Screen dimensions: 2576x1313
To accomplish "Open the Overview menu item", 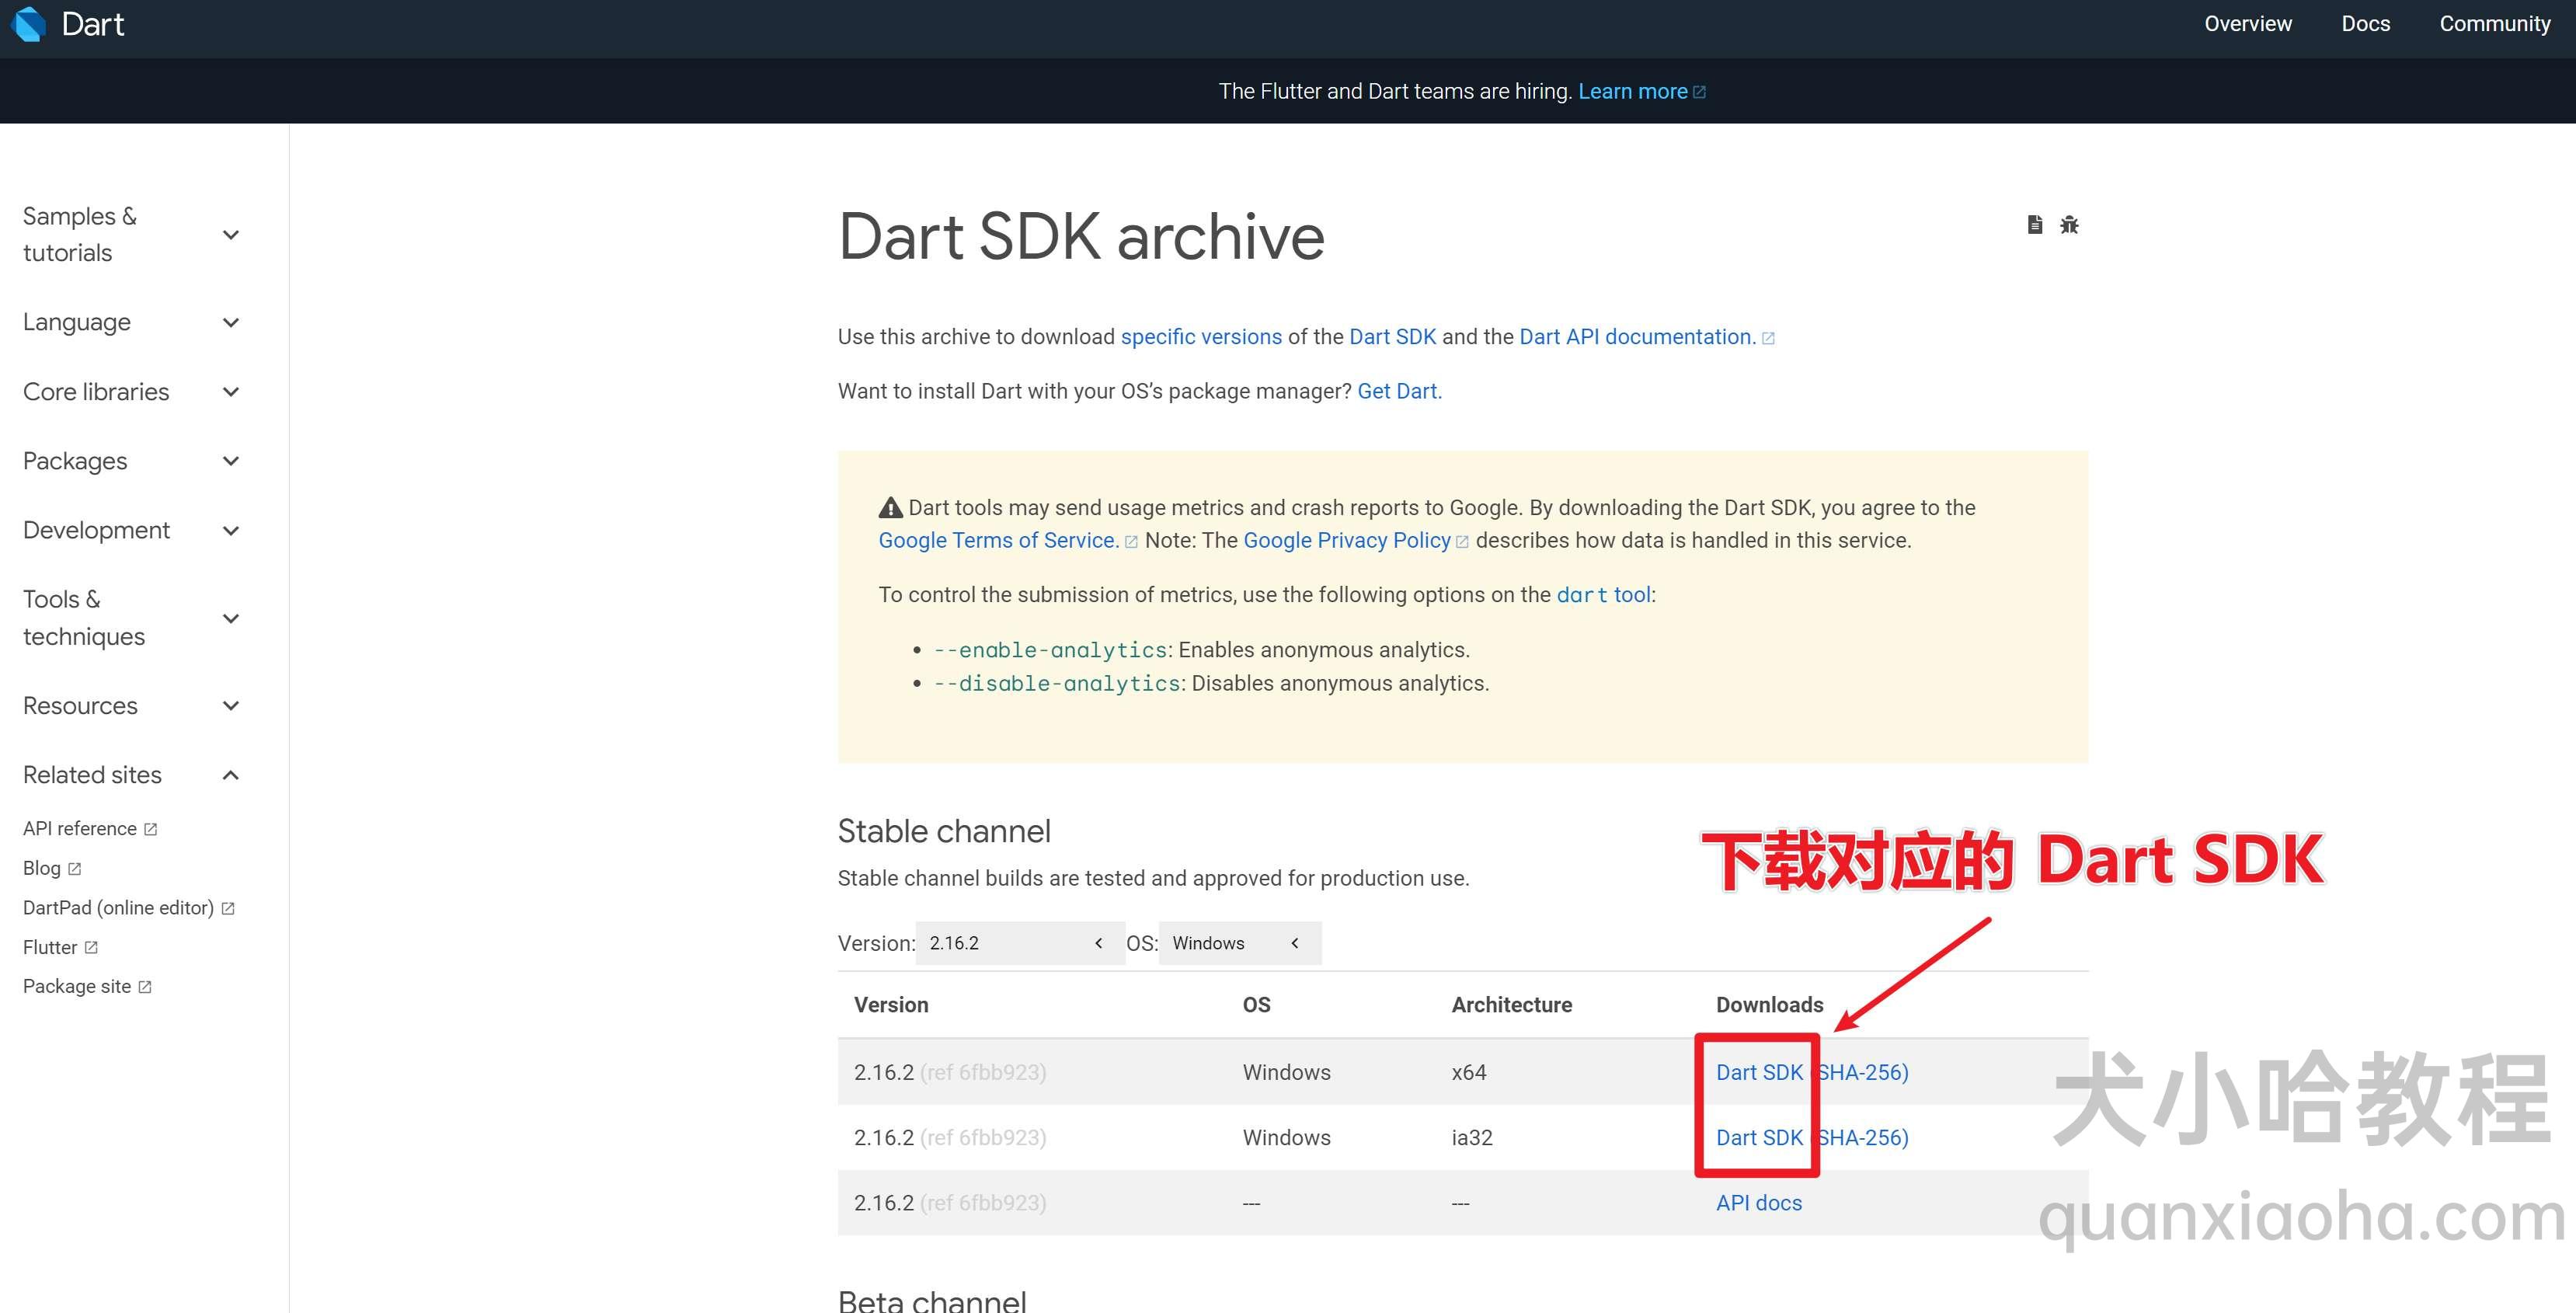I will click(2244, 23).
